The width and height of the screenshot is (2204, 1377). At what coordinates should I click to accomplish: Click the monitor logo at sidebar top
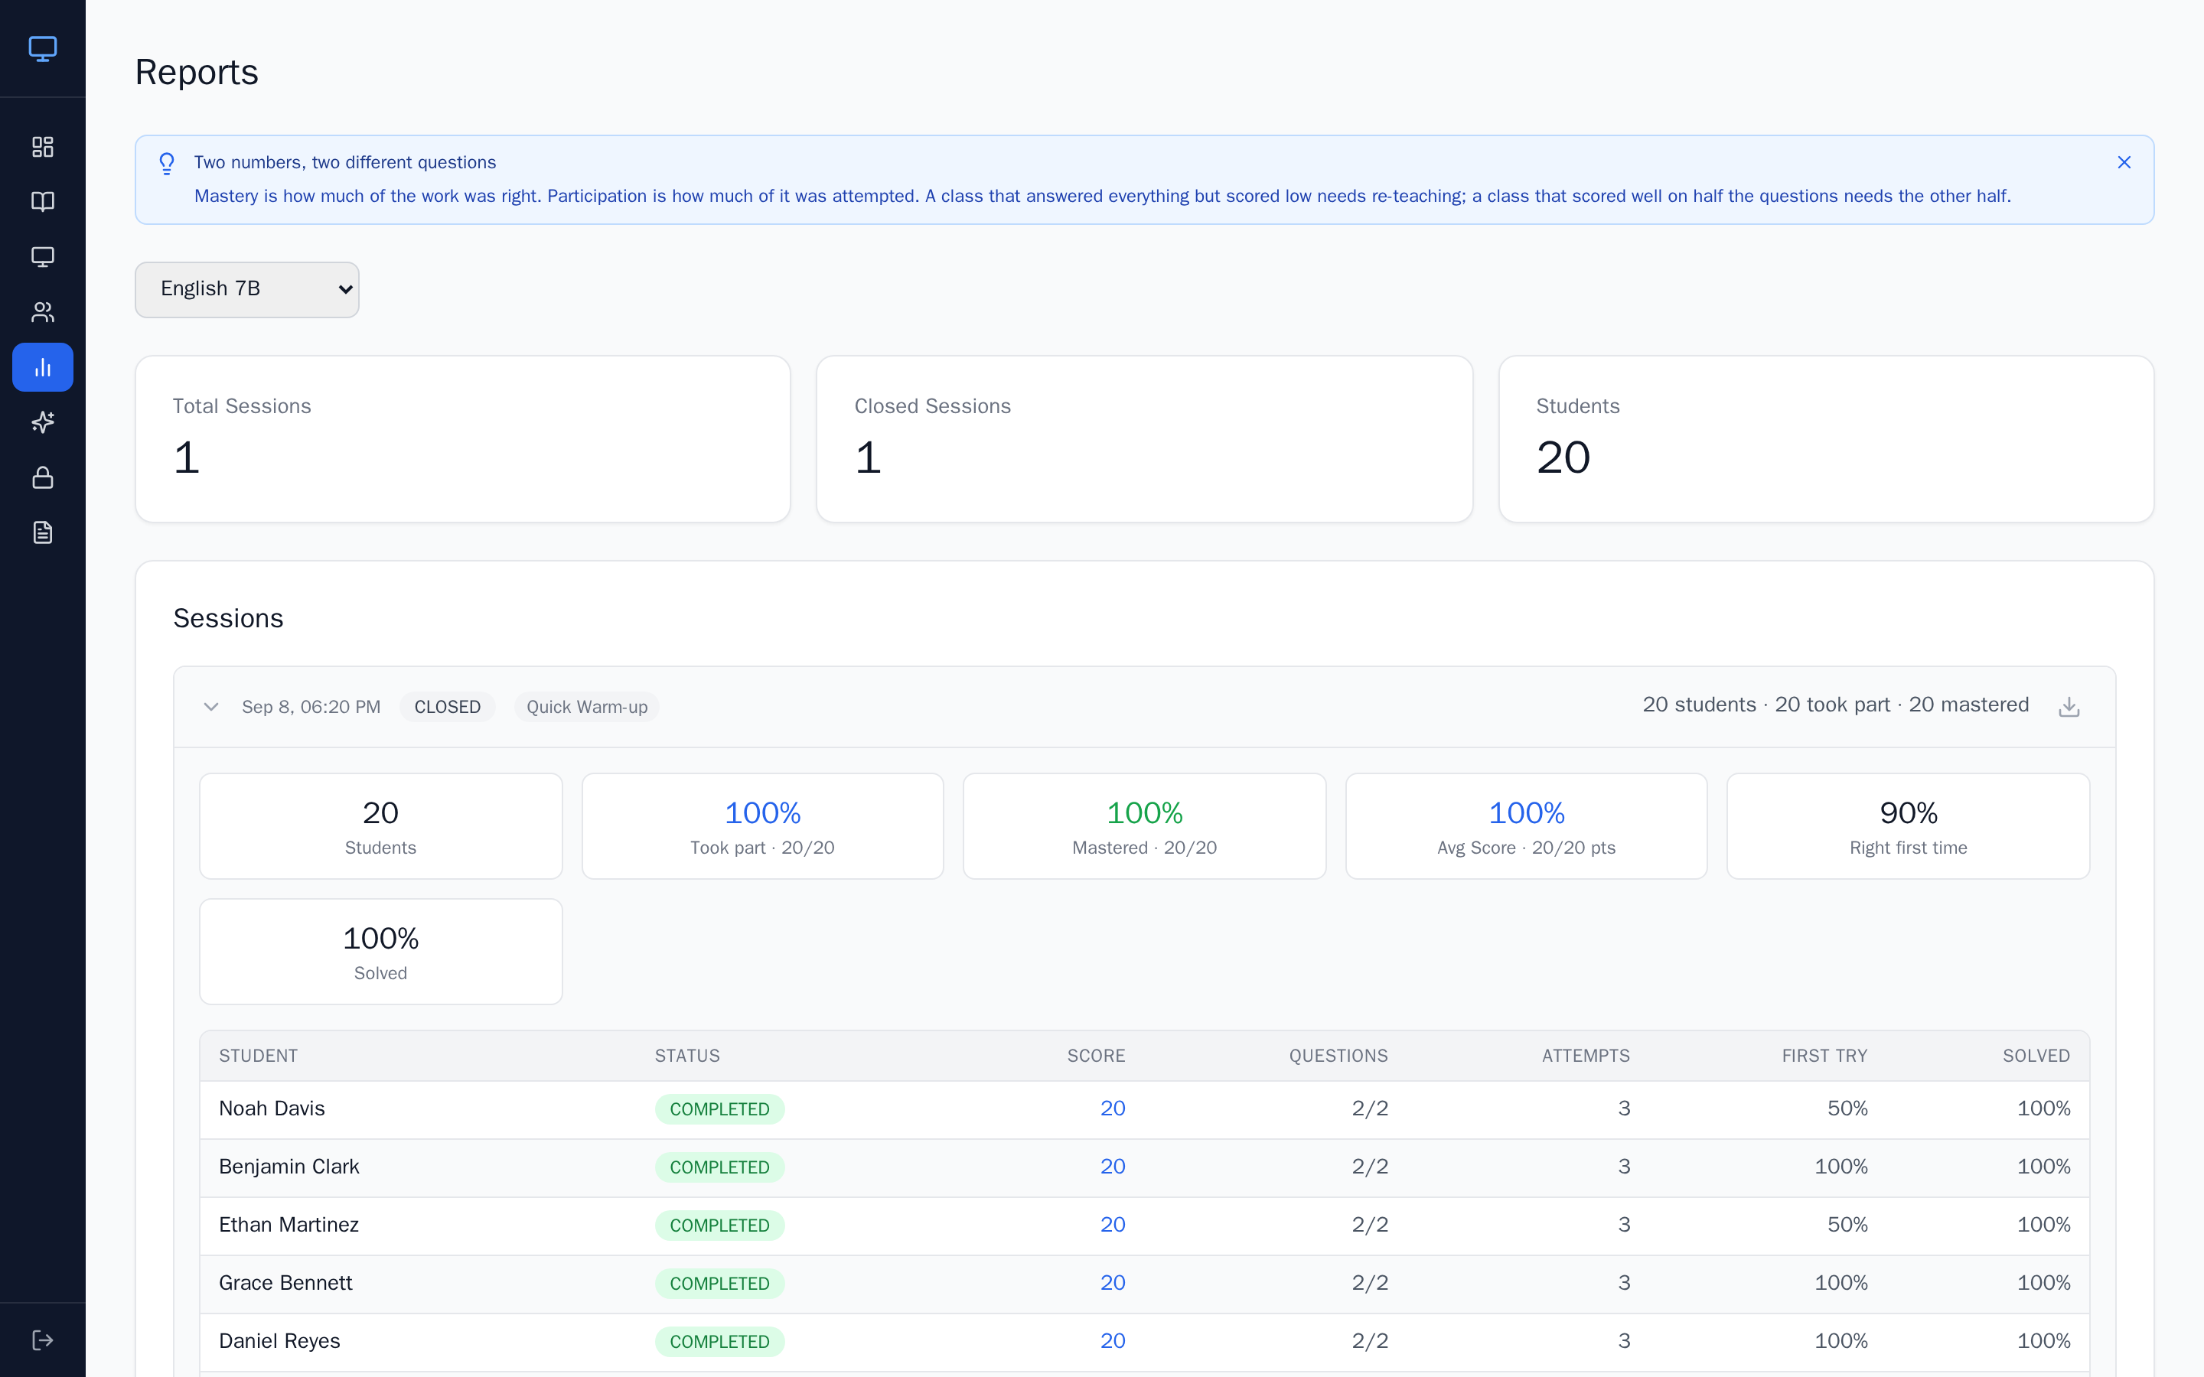coord(43,48)
